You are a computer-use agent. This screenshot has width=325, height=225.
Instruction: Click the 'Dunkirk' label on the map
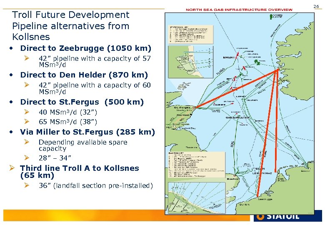tap(245, 205)
